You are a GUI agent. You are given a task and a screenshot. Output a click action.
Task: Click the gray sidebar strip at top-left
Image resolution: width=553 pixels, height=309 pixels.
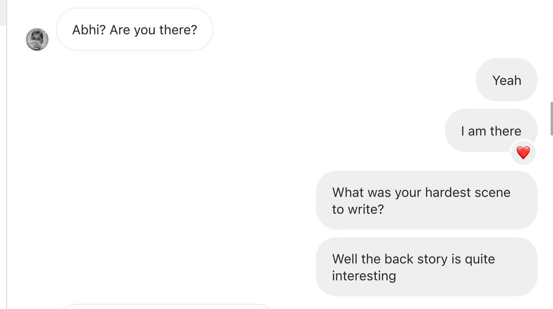coord(3,13)
